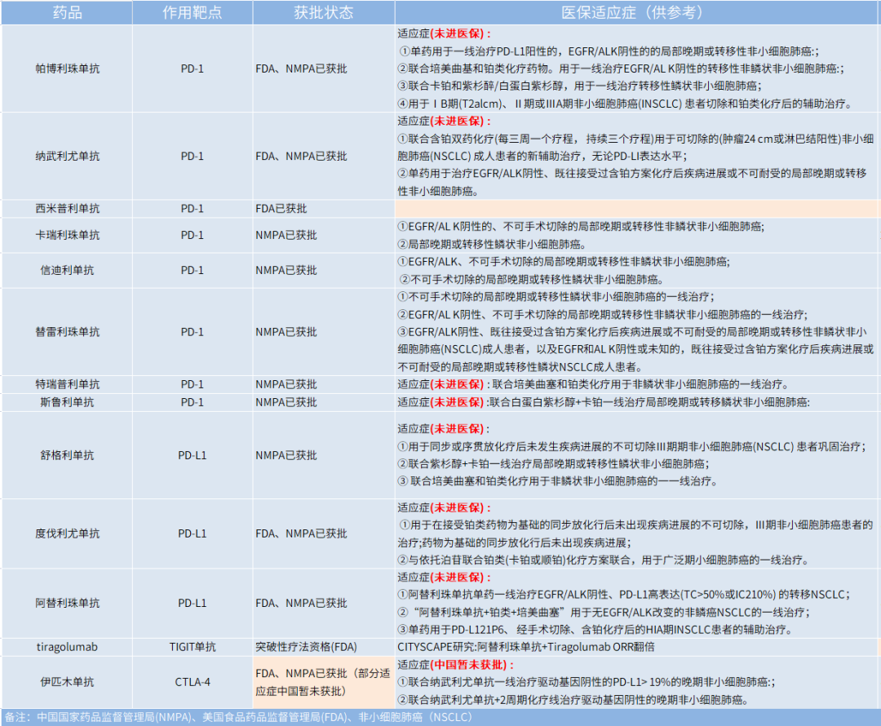The width and height of the screenshot is (881, 726).
Task: Click empty orange indication cell for 西米普利单抗
Action: point(637,209)
